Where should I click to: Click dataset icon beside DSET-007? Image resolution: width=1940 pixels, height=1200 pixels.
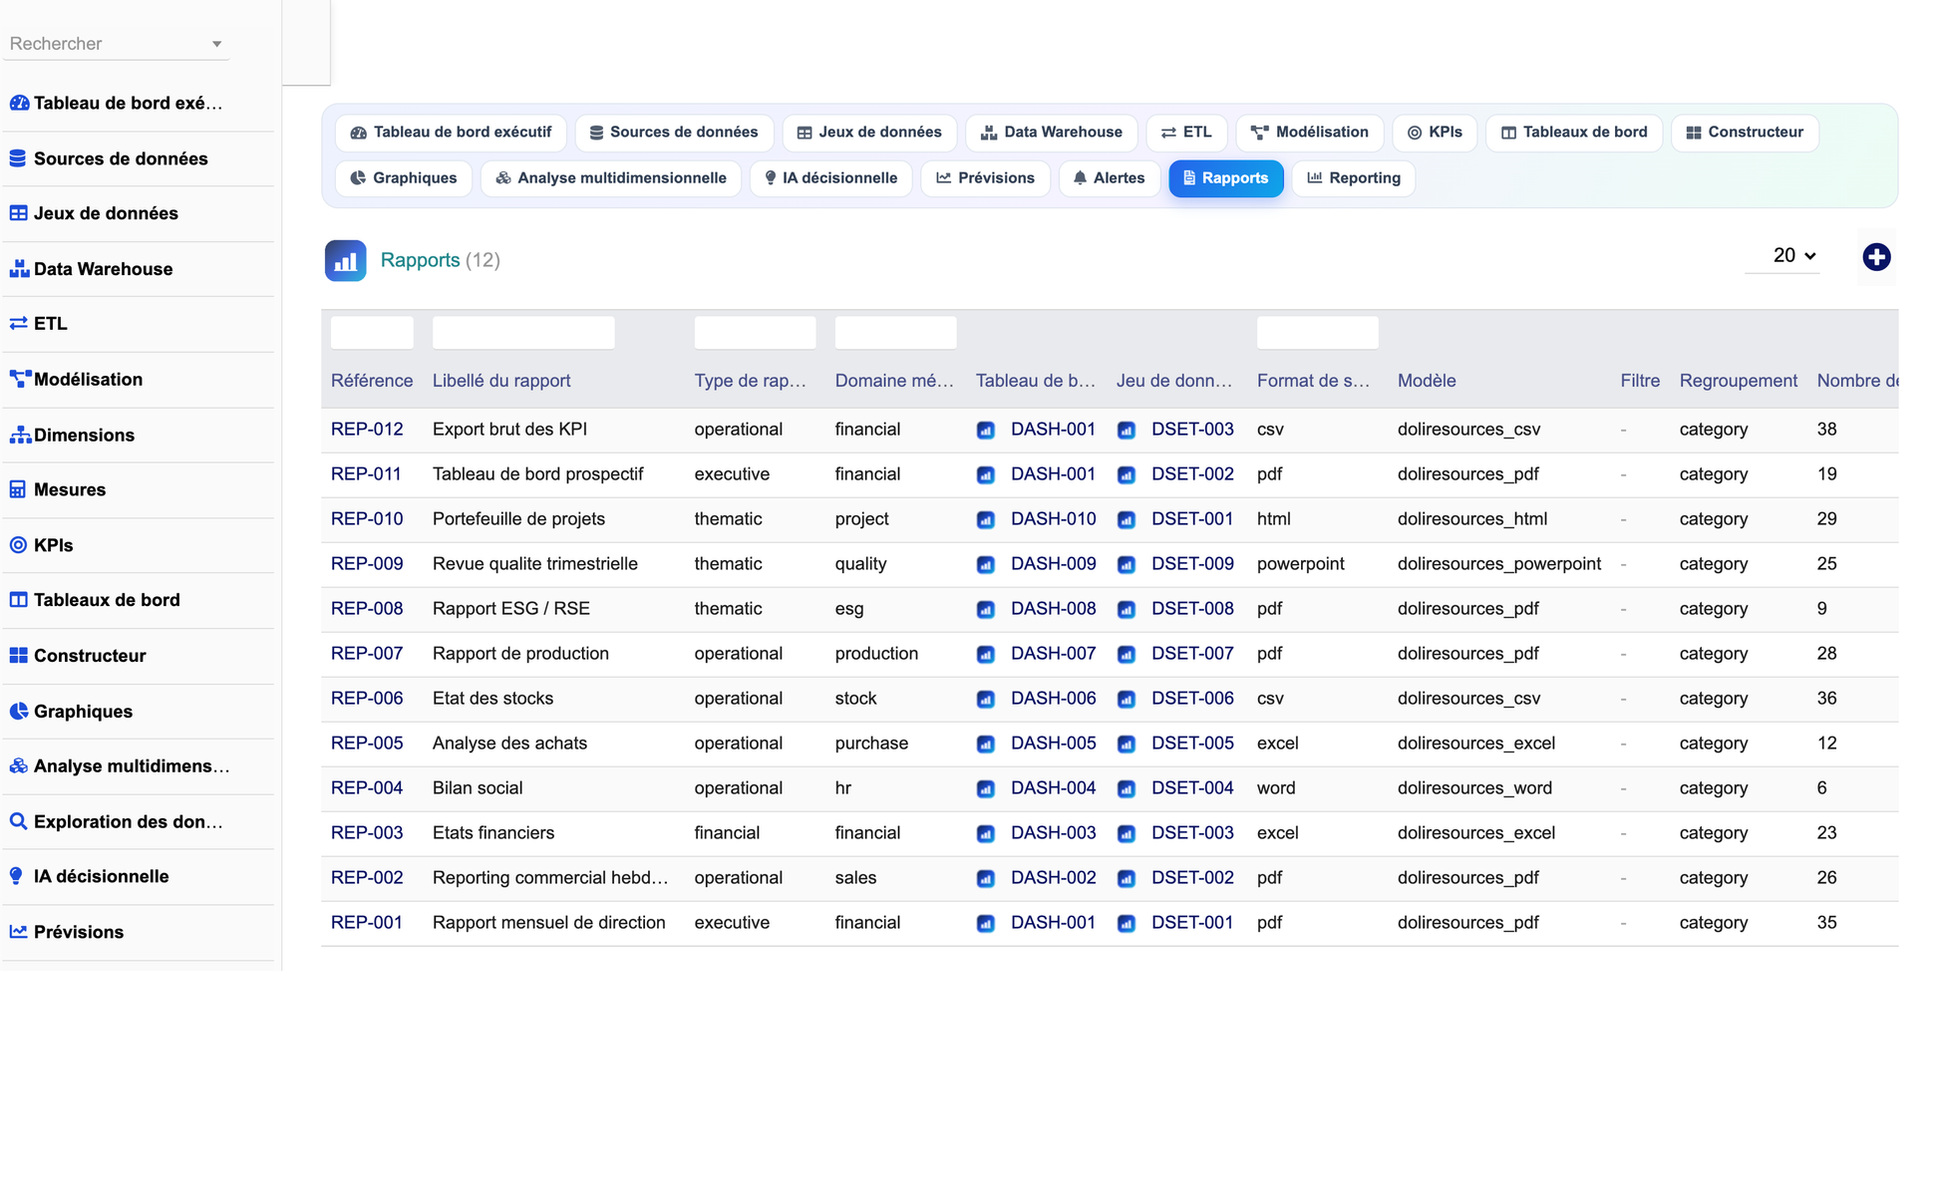(x=1126, y=655)
